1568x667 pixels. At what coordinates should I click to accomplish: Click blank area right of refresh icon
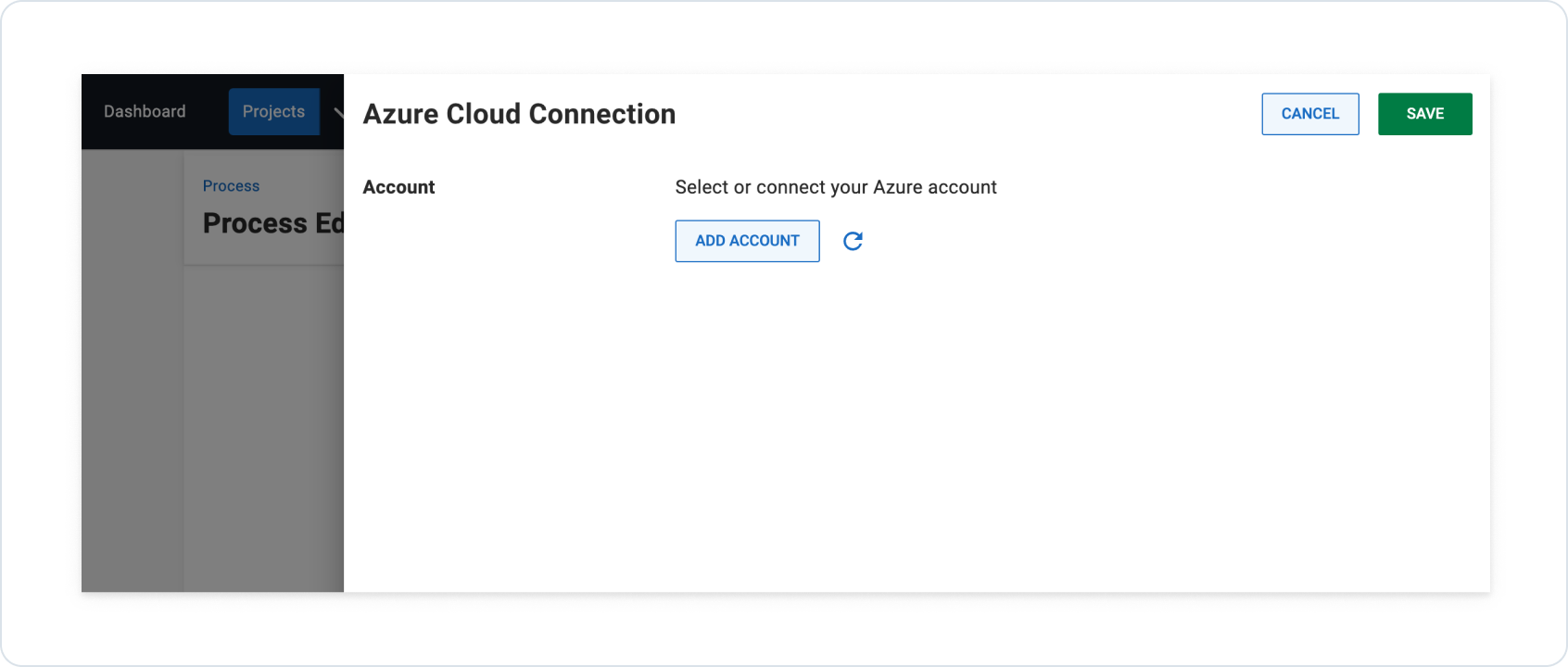click(x=1112, y=241)
